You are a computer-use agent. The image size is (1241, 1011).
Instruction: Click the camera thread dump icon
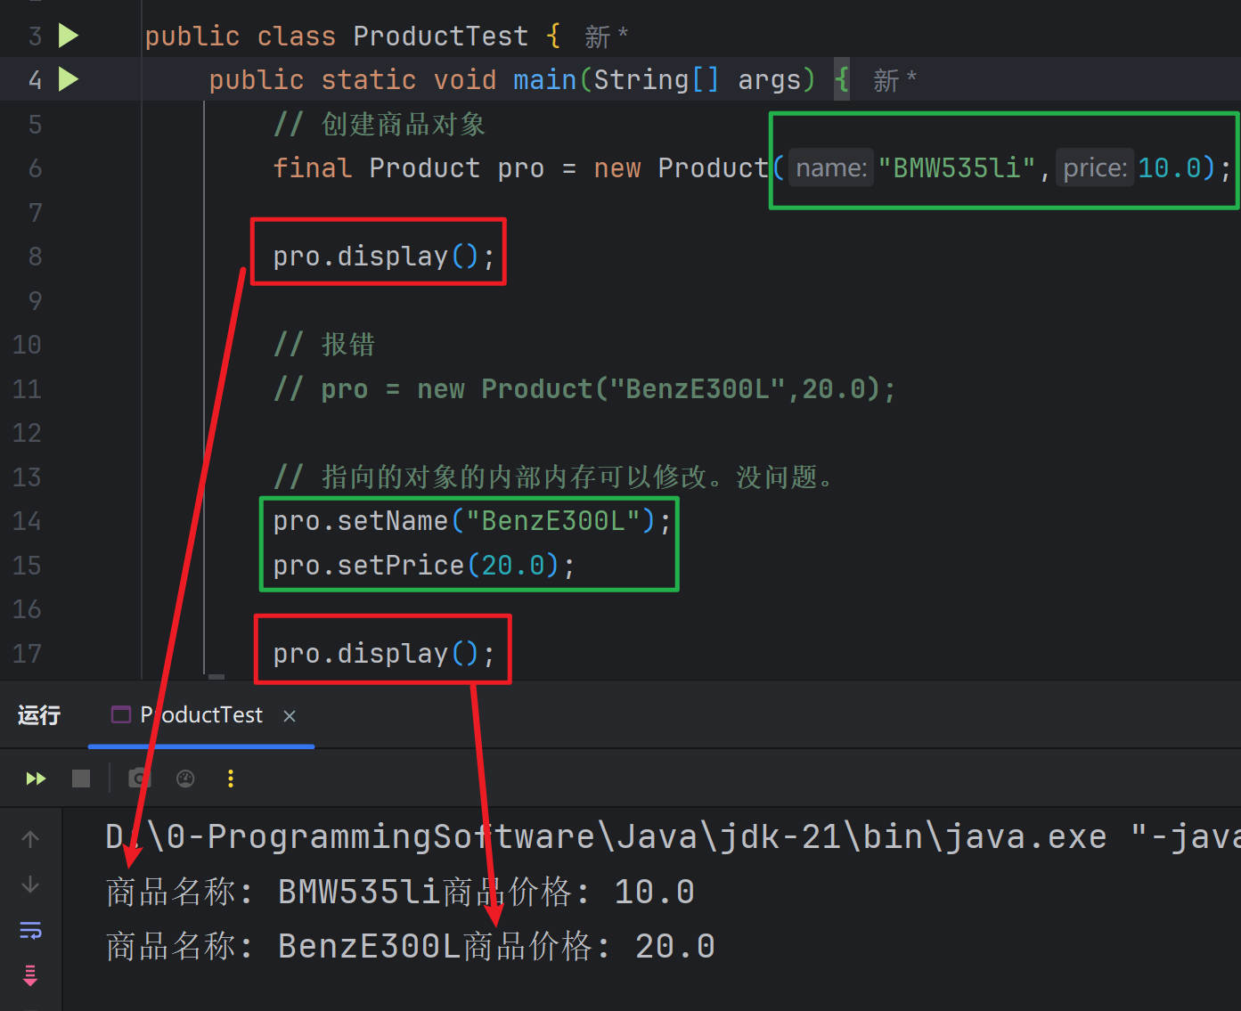coord(138,779)
